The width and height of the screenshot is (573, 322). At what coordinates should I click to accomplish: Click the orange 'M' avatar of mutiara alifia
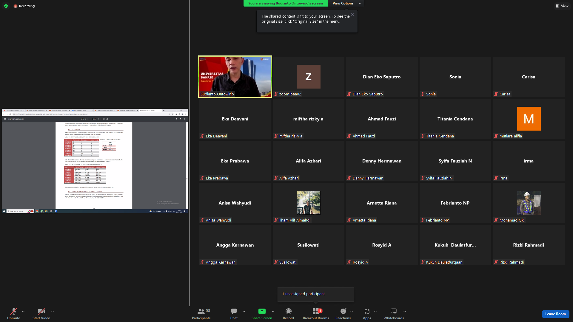pyautogui.click(x=529, y=119)
